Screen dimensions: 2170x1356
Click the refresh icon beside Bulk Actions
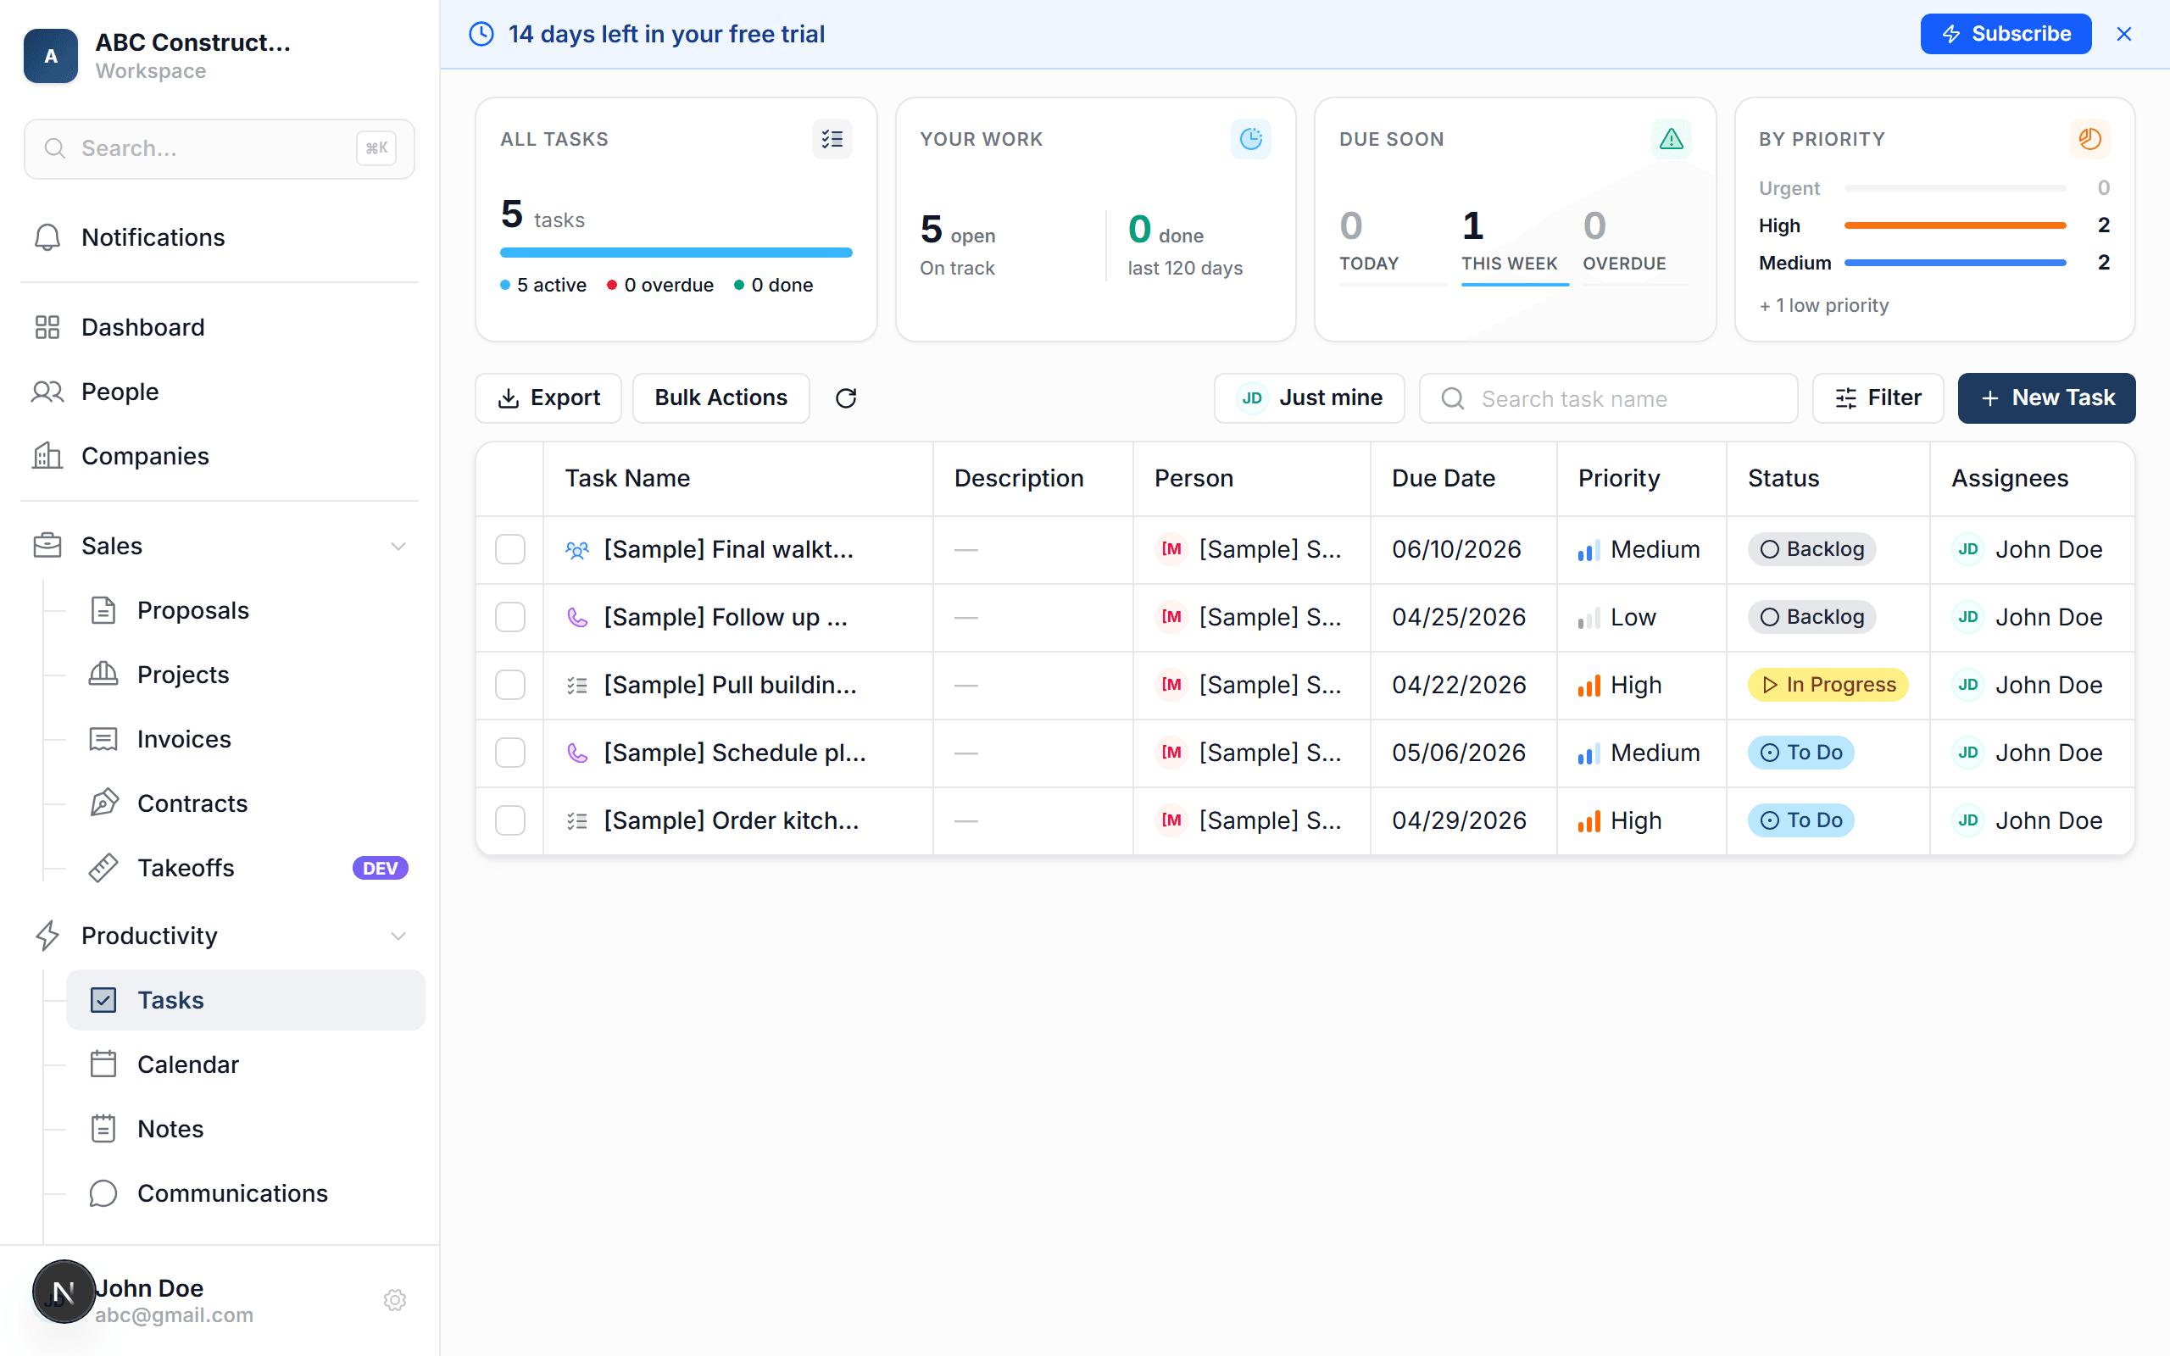coord(846,398)
